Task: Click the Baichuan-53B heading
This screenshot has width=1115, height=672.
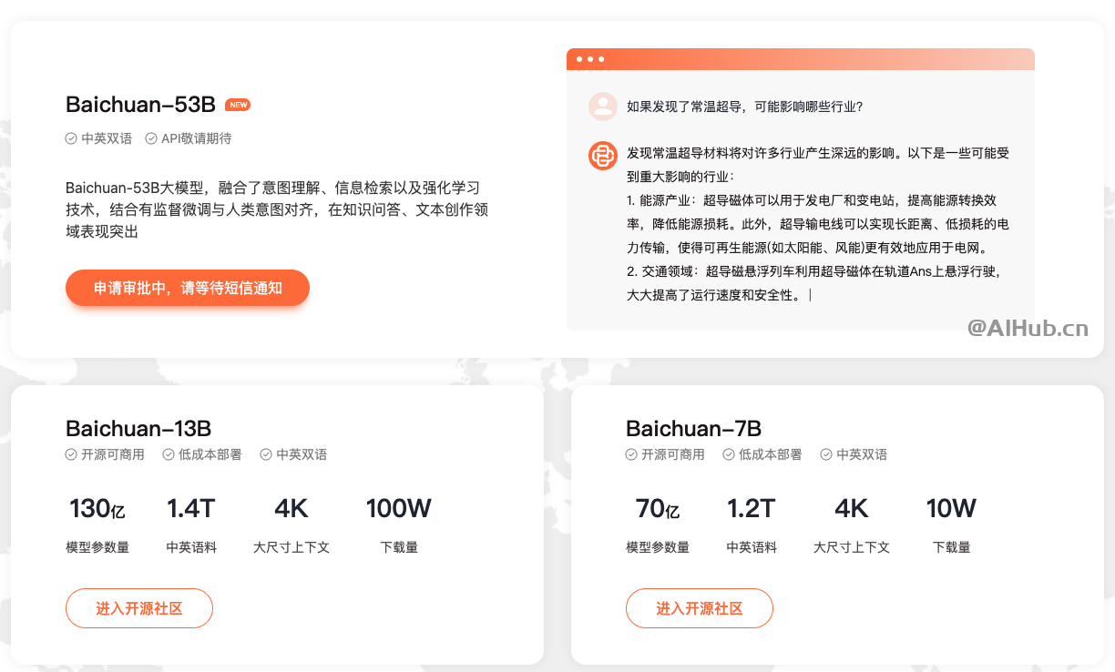Action: point(140,105)
